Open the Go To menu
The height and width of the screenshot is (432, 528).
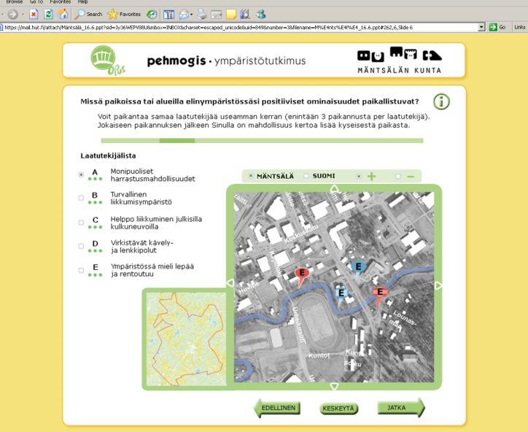(36, 2)
